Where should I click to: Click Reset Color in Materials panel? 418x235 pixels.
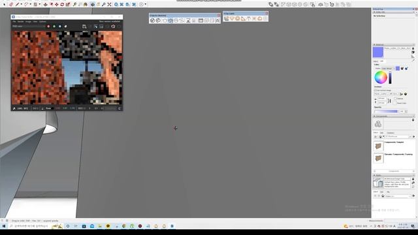tap(395, 103)
